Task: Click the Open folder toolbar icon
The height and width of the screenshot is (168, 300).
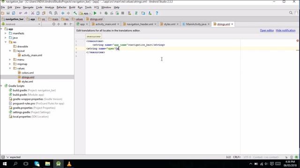Action: click(x=2, y=13)
